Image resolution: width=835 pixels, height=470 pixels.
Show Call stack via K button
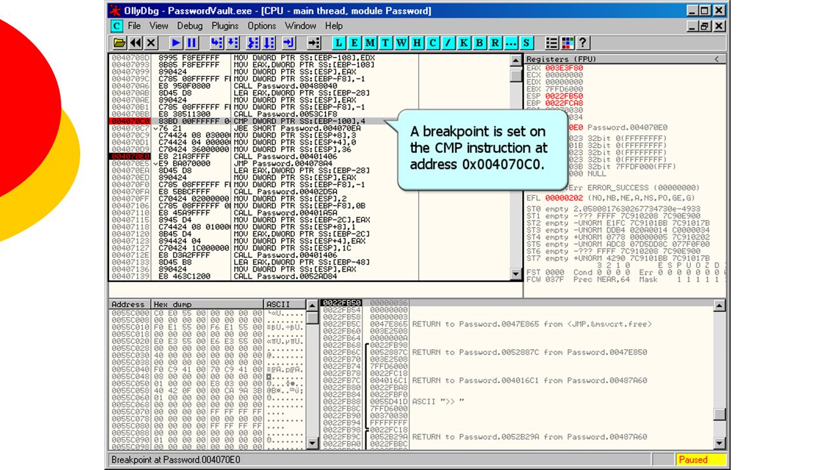pyautogui.click(x=464, y=43)
